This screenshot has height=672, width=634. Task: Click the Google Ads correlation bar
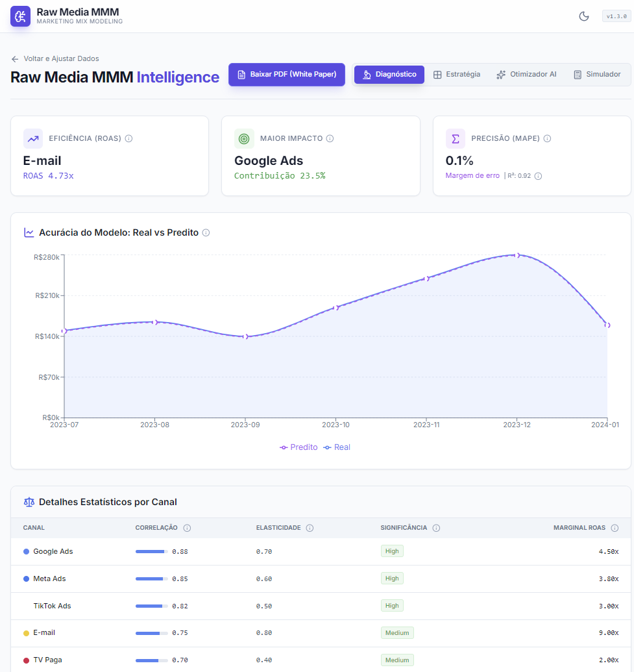[x=152, y=552]
